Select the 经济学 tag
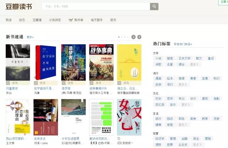Viewport: 228px width, 148px height. (x=160, y=139)
